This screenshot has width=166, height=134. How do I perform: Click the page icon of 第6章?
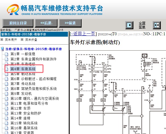7,79
